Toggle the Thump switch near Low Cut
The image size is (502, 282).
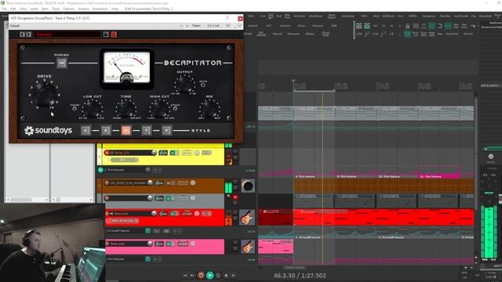[x=75, y=109]
